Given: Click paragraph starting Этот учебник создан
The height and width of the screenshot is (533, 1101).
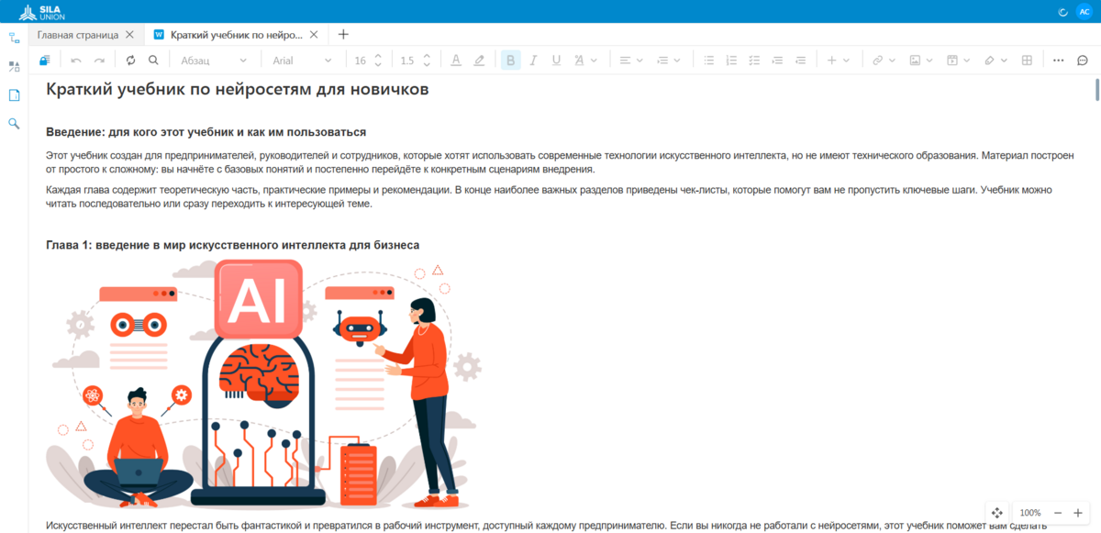Looking at the screenshot, I should [559, 162].
